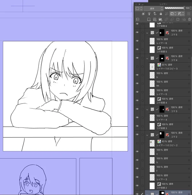
Task: Merge with layer below icon
Action: coord(172,19)
